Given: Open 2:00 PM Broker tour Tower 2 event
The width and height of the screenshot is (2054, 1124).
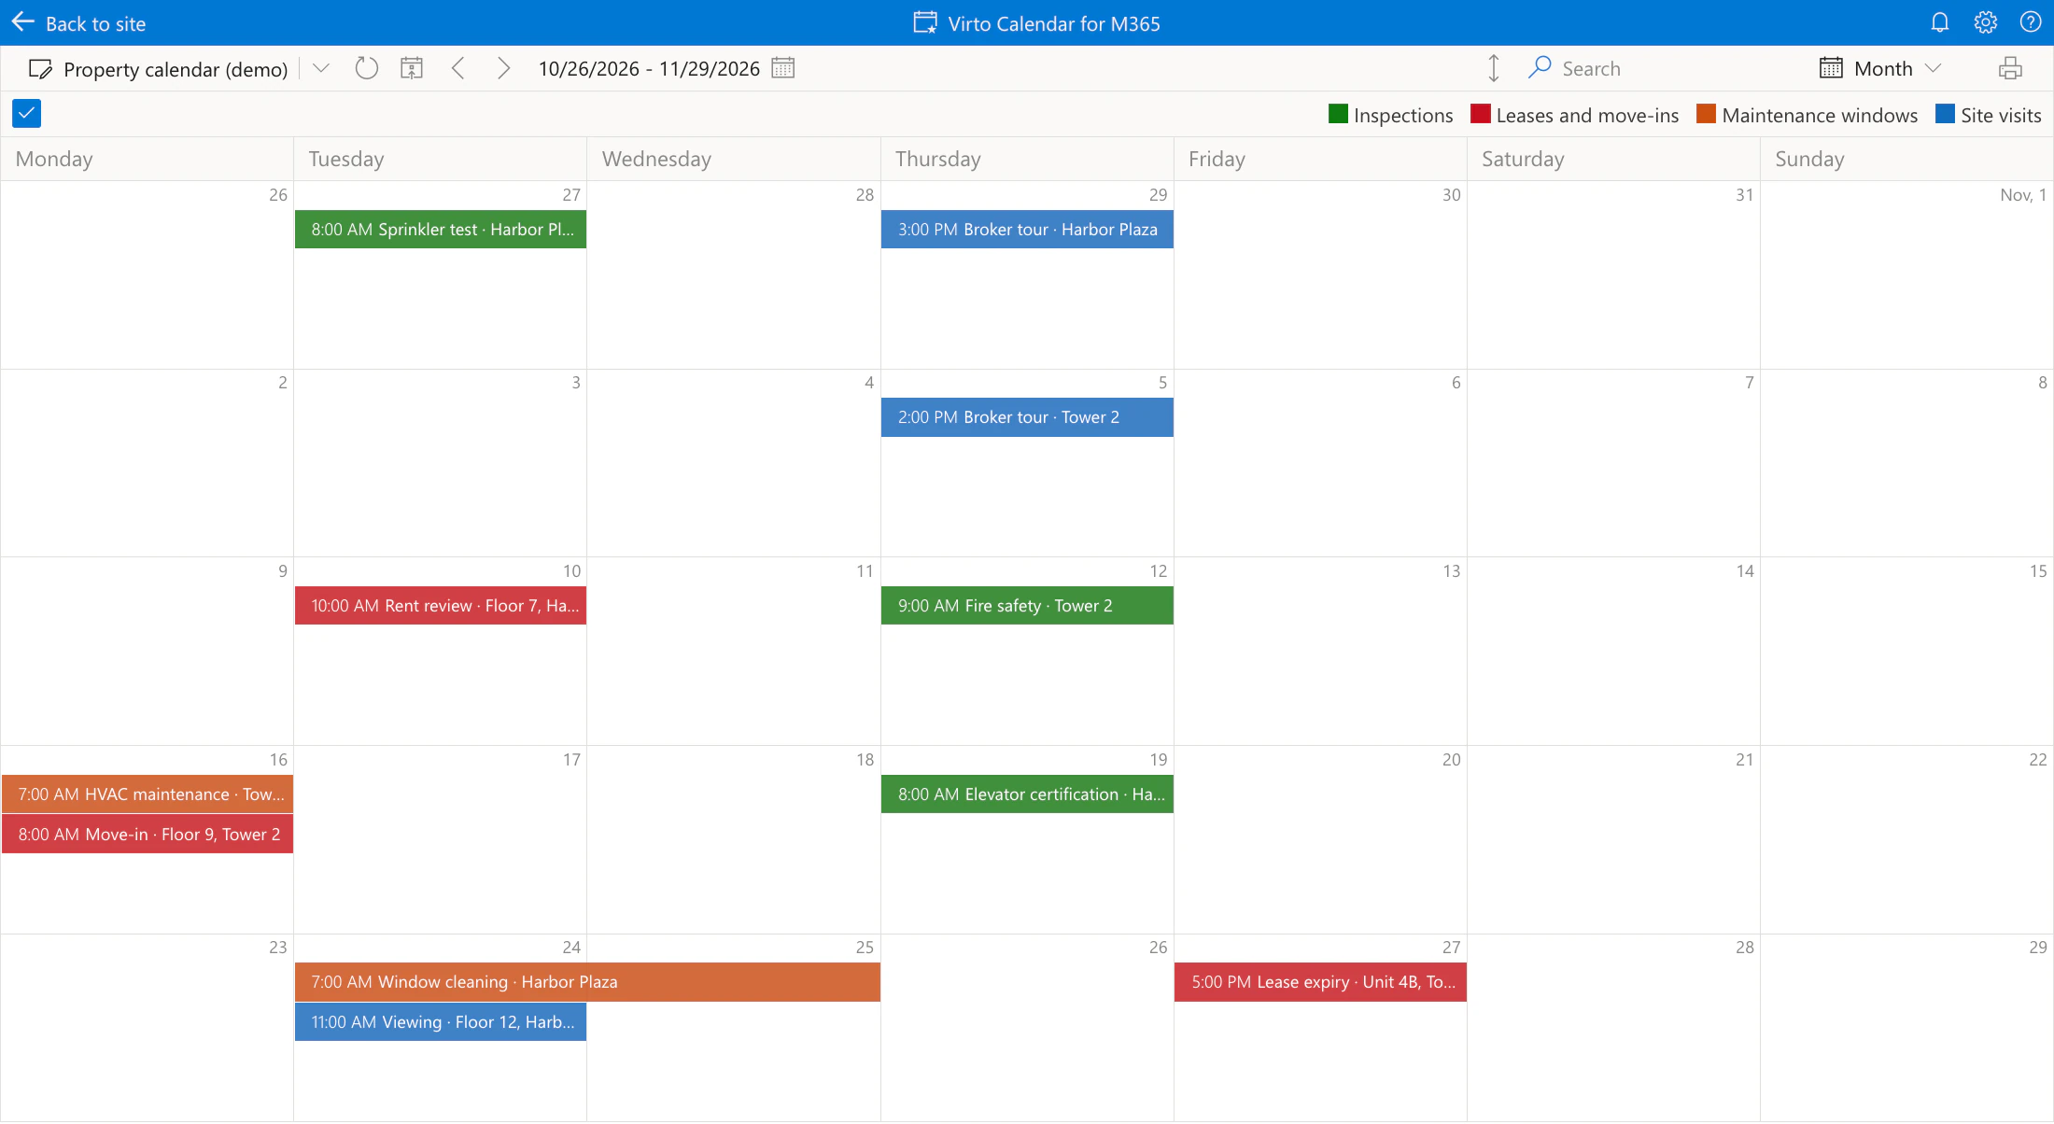Looking at the screenshot, I should 1027,417.
